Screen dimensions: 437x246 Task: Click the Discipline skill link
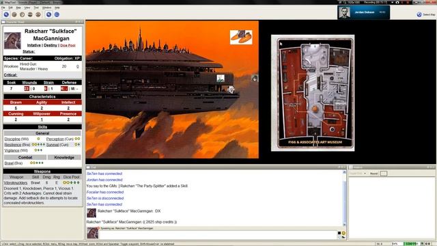coord(12,139)
